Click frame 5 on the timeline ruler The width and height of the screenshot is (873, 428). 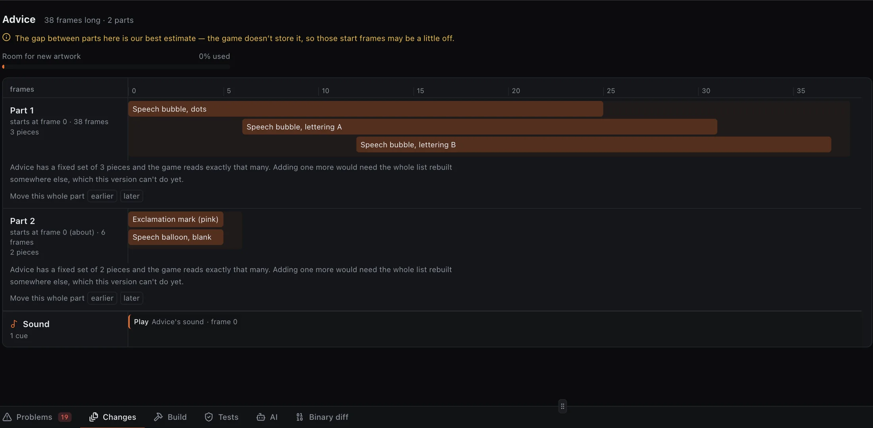(x=229, y=91)
